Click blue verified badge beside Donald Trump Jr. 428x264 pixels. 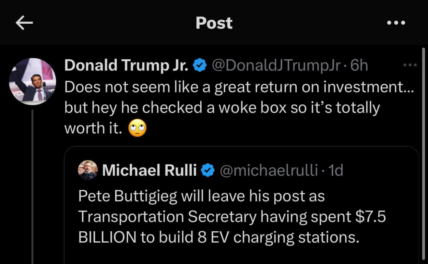click(200, 66)
